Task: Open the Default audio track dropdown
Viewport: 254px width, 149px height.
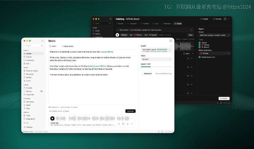Action: click(x=215, y=53)
